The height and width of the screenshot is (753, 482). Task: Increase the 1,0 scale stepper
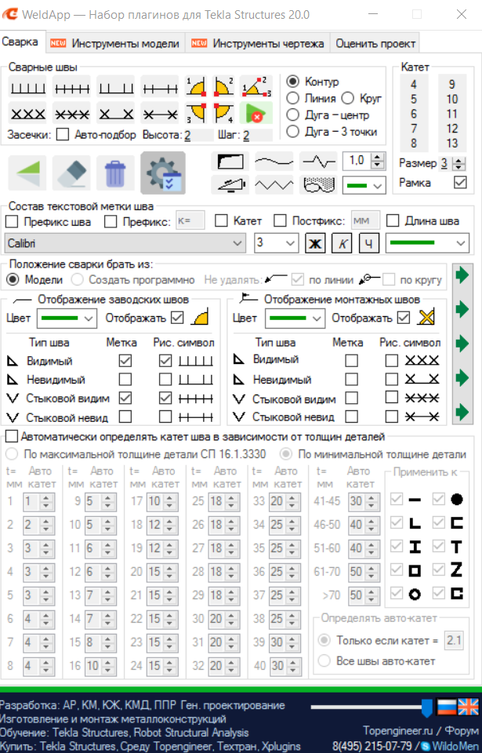tap(379, 157)
